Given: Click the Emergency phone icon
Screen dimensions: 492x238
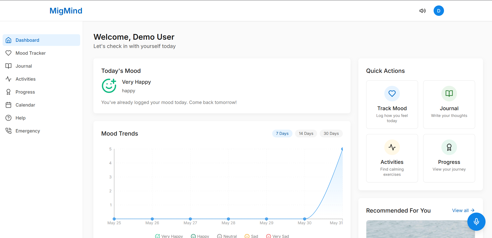Looking at the screenshot, I should (x=9, y=131).
